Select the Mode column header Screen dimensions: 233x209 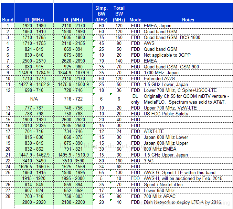135,13
